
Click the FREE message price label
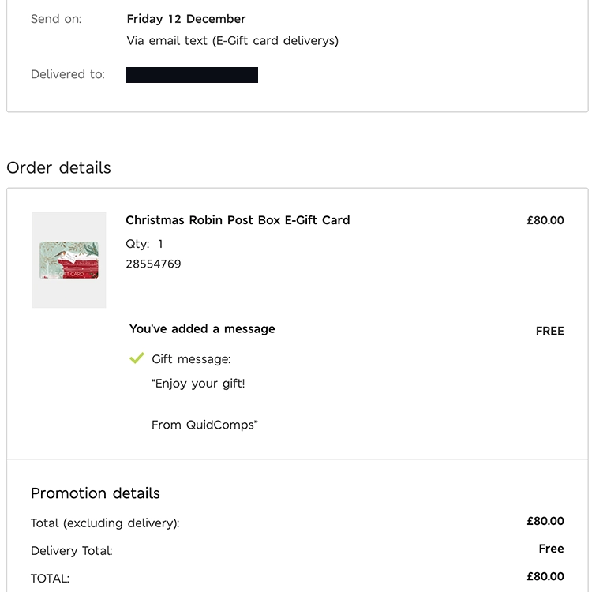[549, 332]
